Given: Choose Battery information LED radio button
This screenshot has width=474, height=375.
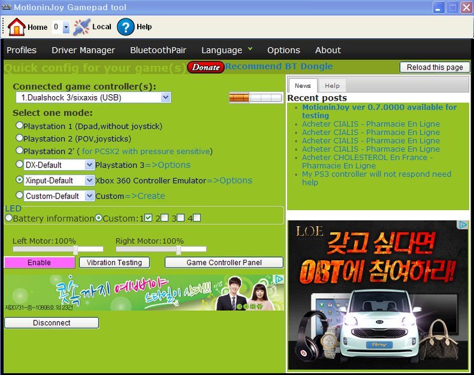Looking at the screenshot, I should coord(9,218).
